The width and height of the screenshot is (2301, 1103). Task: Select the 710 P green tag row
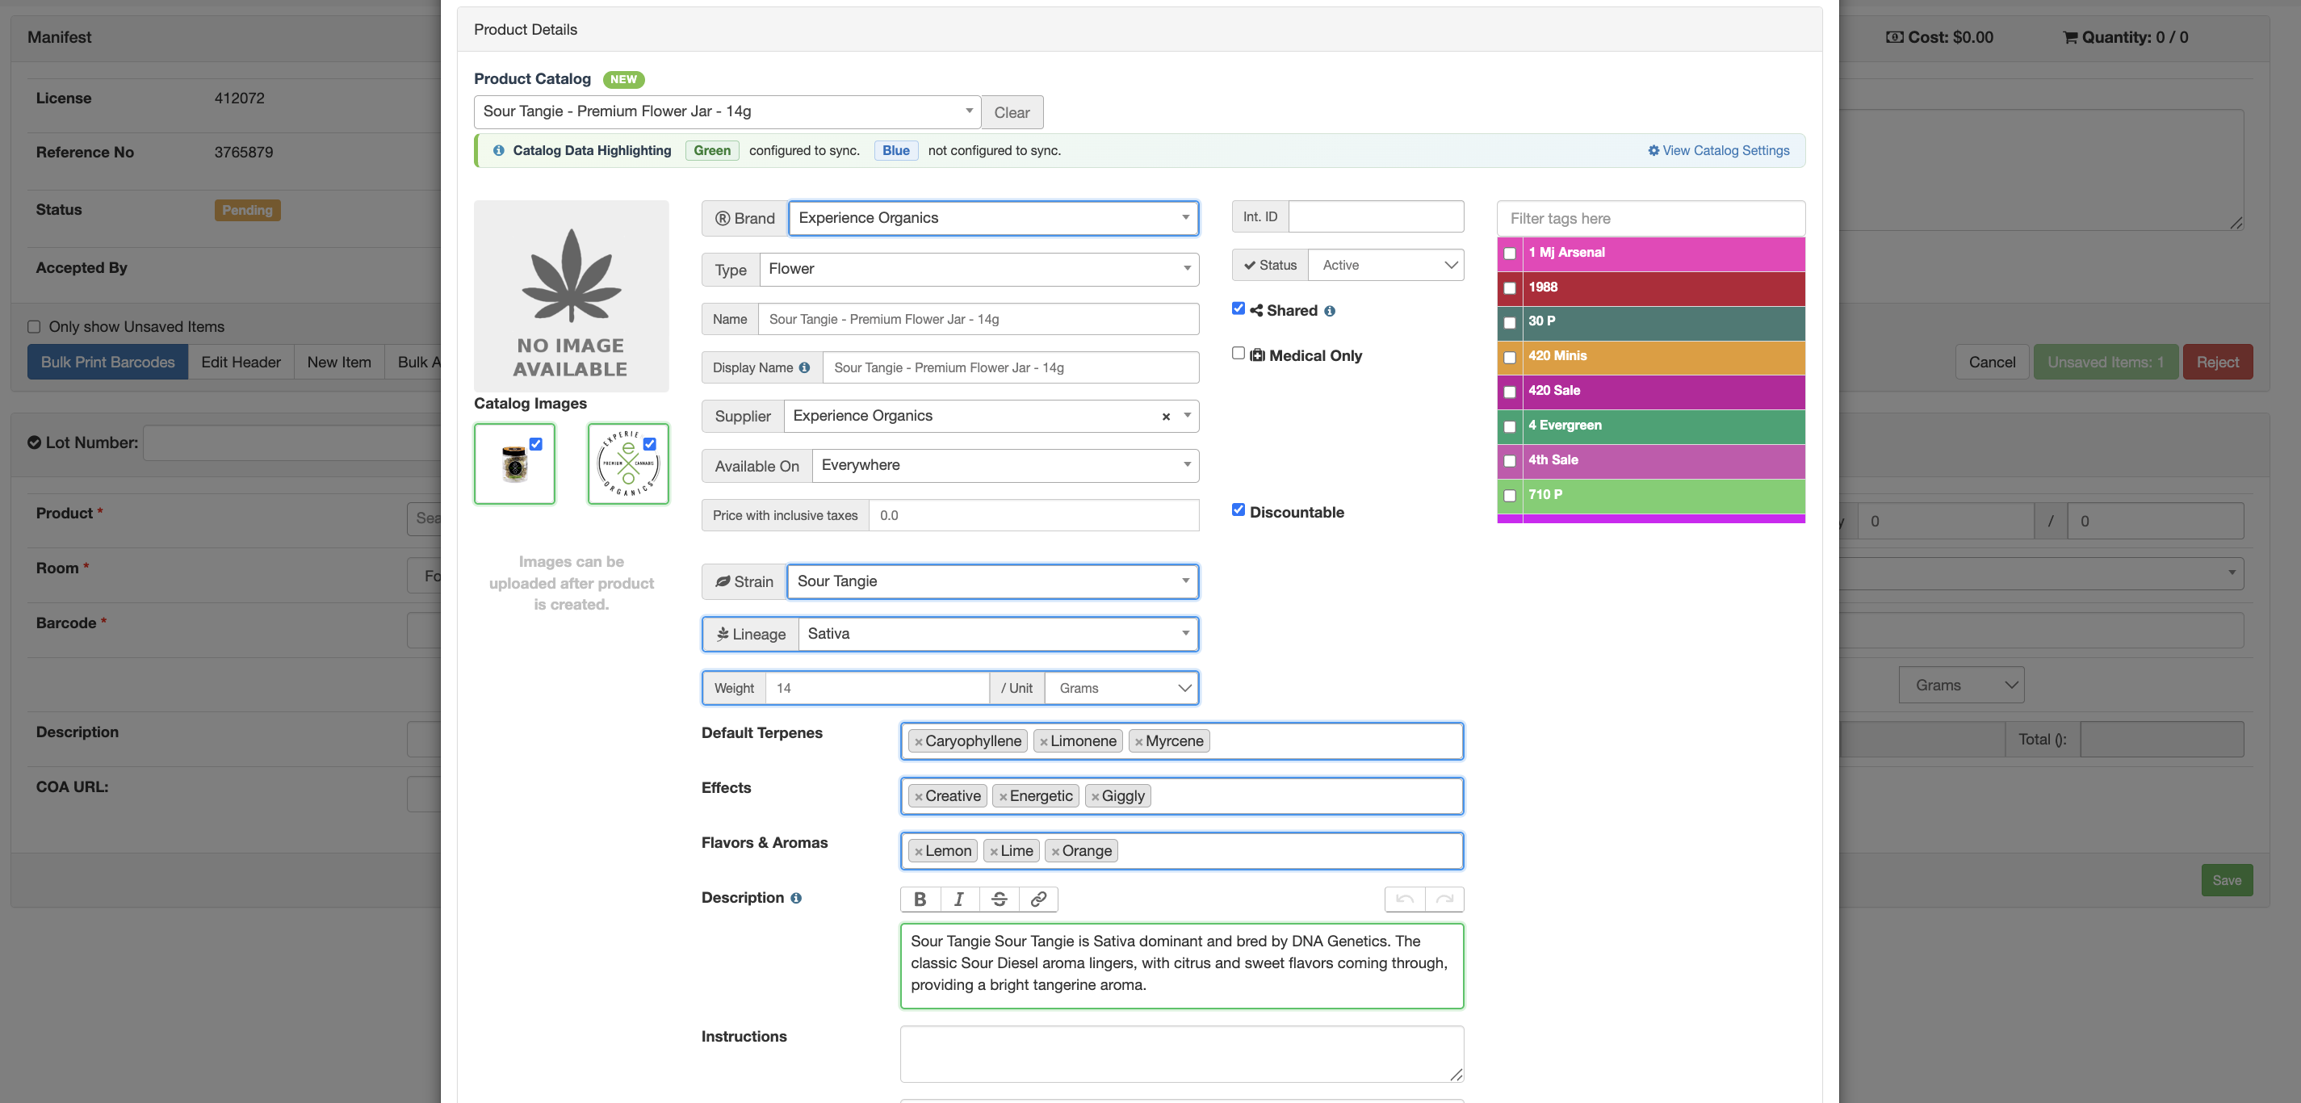coord(1651,496)
